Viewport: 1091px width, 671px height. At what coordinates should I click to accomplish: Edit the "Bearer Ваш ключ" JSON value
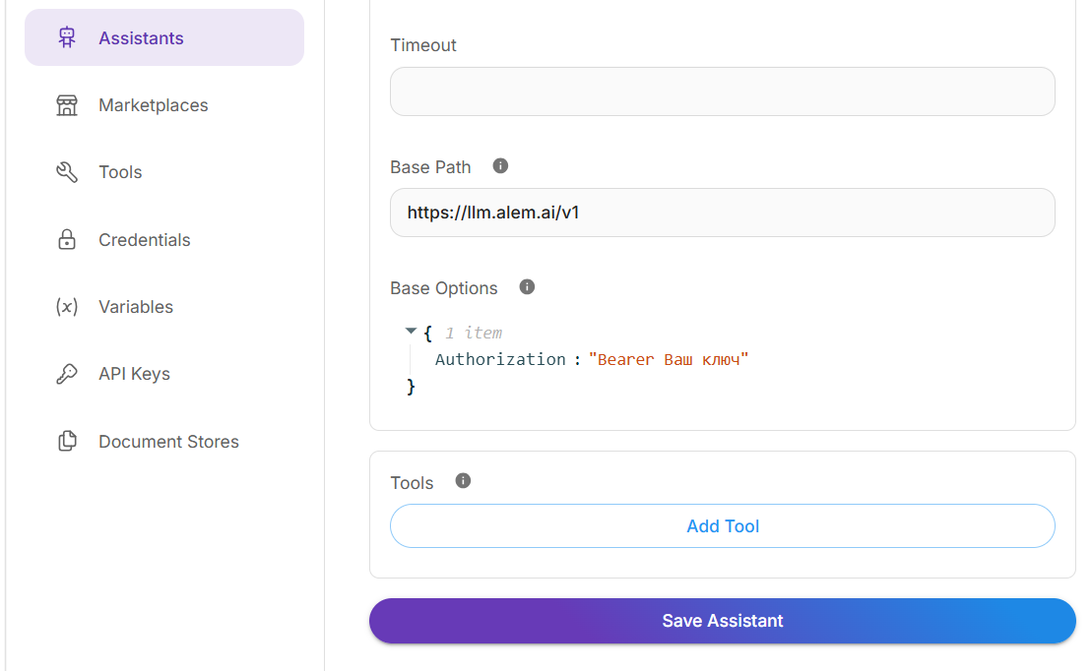[x=669, y=360]
